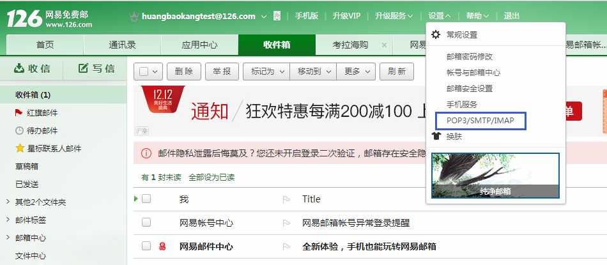This screenshot has width=607, height=265.
Task: Select 换肤 in settings menu
Action: pos(454,137)
